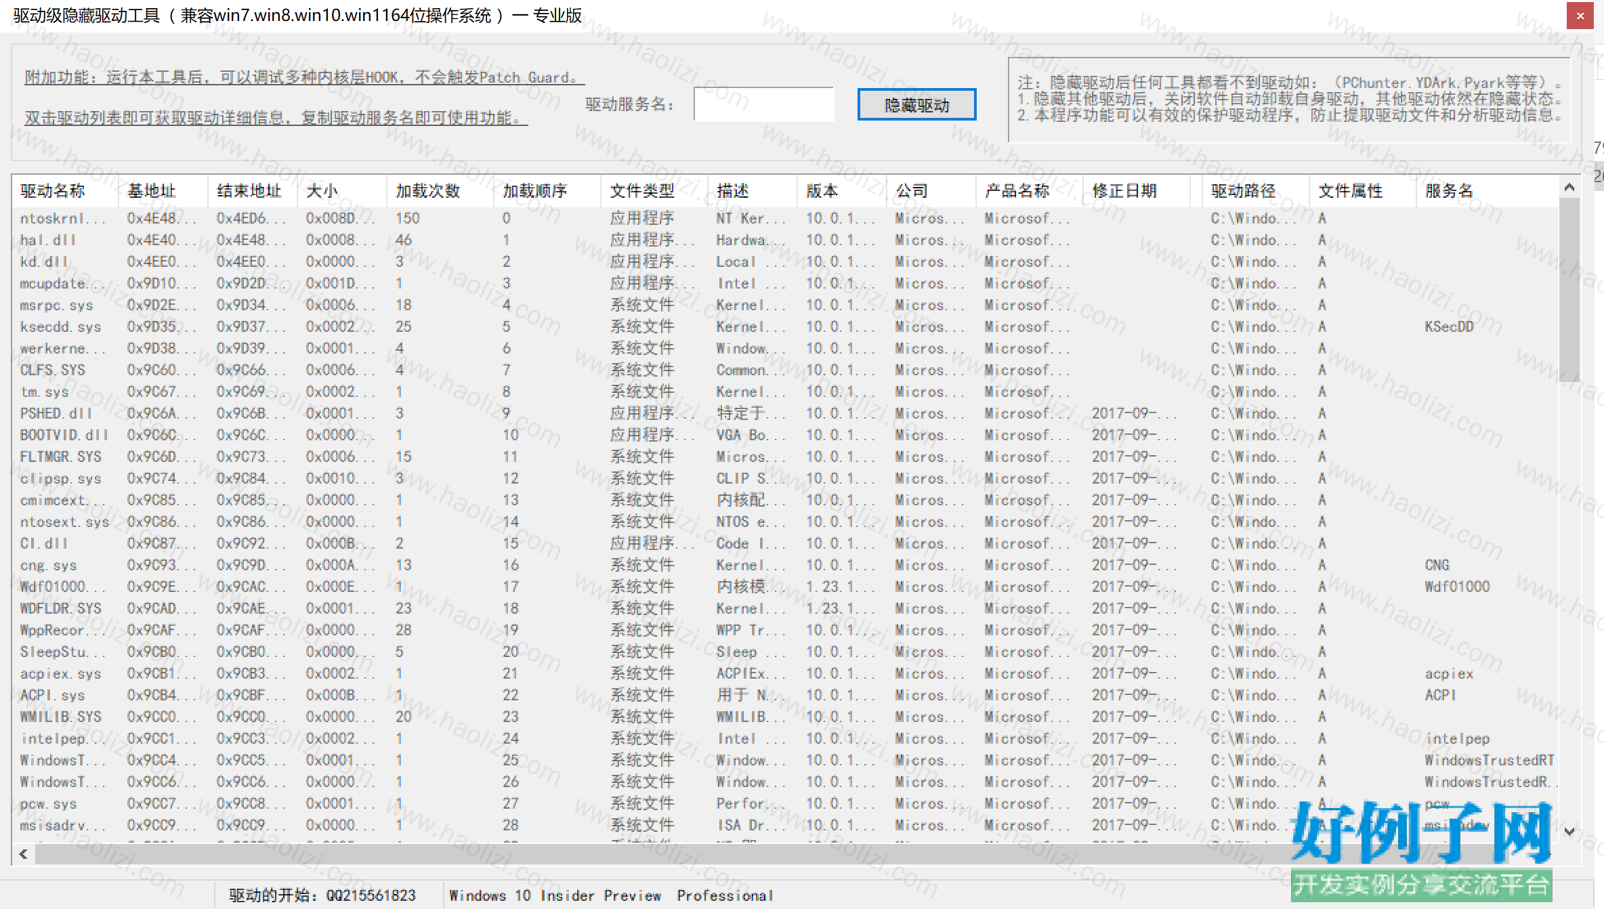Image resolution: width=1604 pixels, height=909 pixels.
Task: Click the 双击驱动列表 instruction text
Action: (276, 118)
